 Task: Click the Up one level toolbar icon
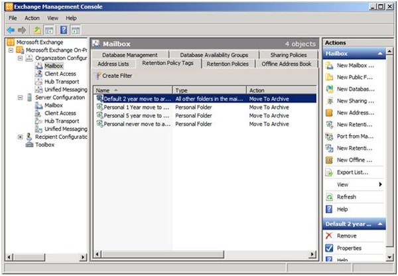click(37, 31)
